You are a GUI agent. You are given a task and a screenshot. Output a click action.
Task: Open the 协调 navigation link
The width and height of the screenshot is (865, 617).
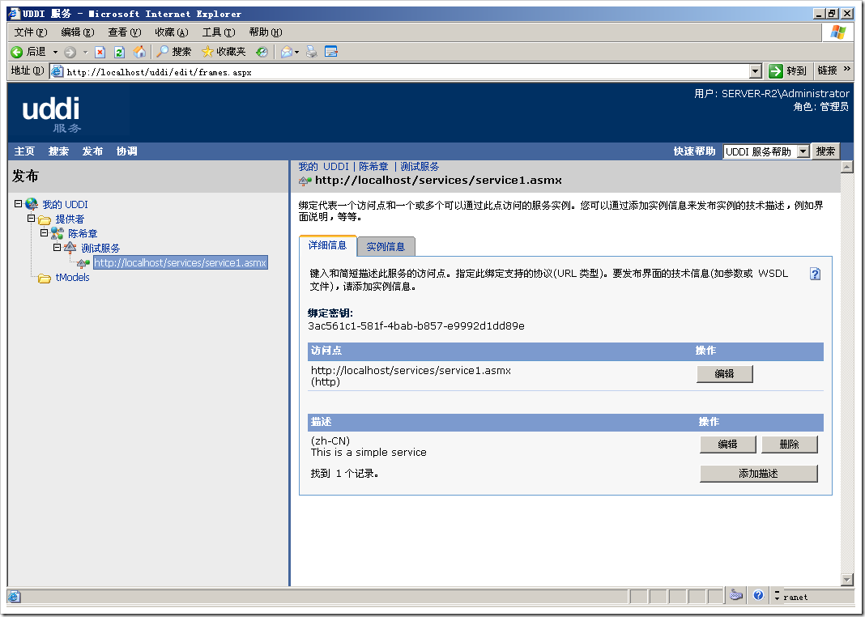point(127,151)
